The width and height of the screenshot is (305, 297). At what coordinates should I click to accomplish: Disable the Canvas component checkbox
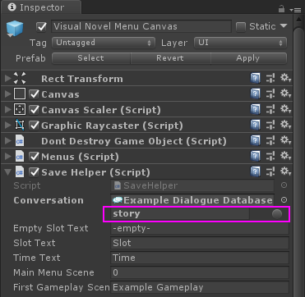click(x=35, y=94)
